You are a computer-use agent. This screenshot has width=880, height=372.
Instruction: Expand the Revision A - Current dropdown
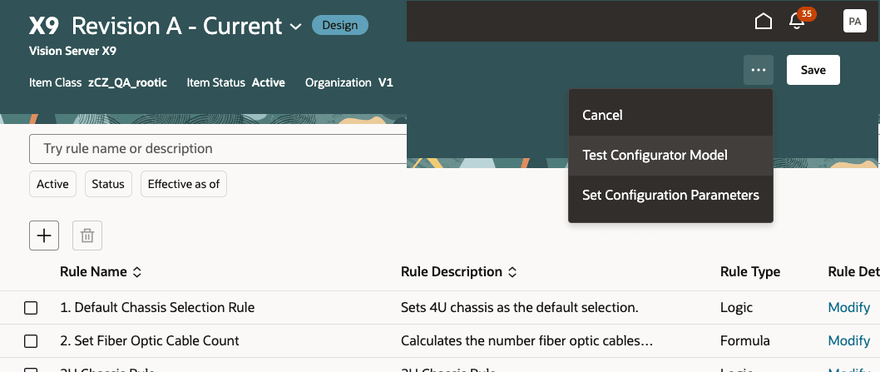point(295,27)
